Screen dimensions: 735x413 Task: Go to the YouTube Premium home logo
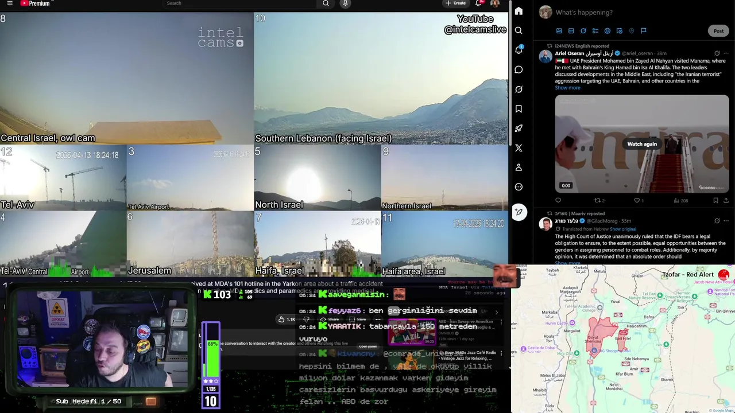35,3
